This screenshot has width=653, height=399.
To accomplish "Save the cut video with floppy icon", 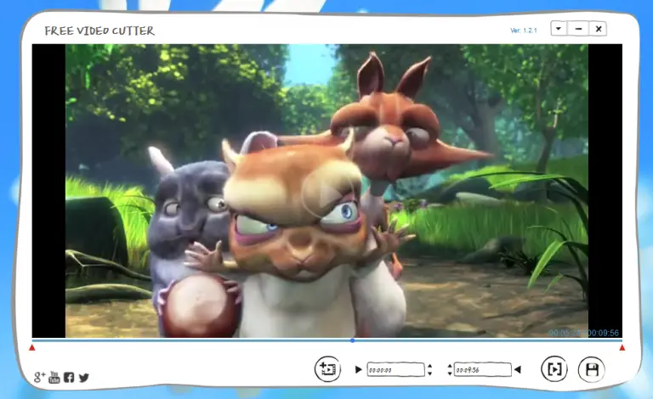I will tap(592, 369).
